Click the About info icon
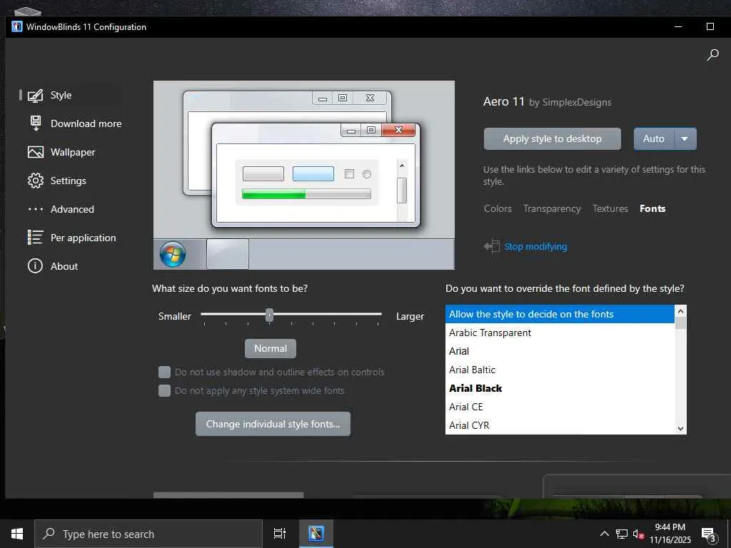731x548 pixels. 36,266
